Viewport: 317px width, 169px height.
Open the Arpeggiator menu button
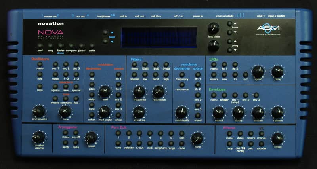(x=65, y=133)
